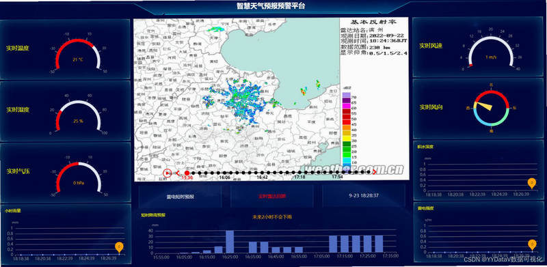
Task: Step to previous radar frame with red left arrow
Action: coord(178,173)
